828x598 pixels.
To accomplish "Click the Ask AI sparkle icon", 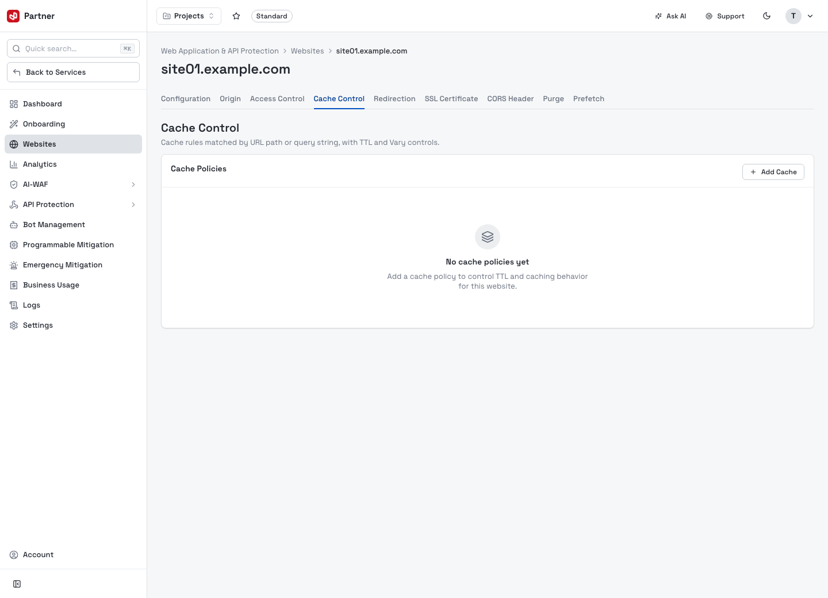I will click(658, 16).
